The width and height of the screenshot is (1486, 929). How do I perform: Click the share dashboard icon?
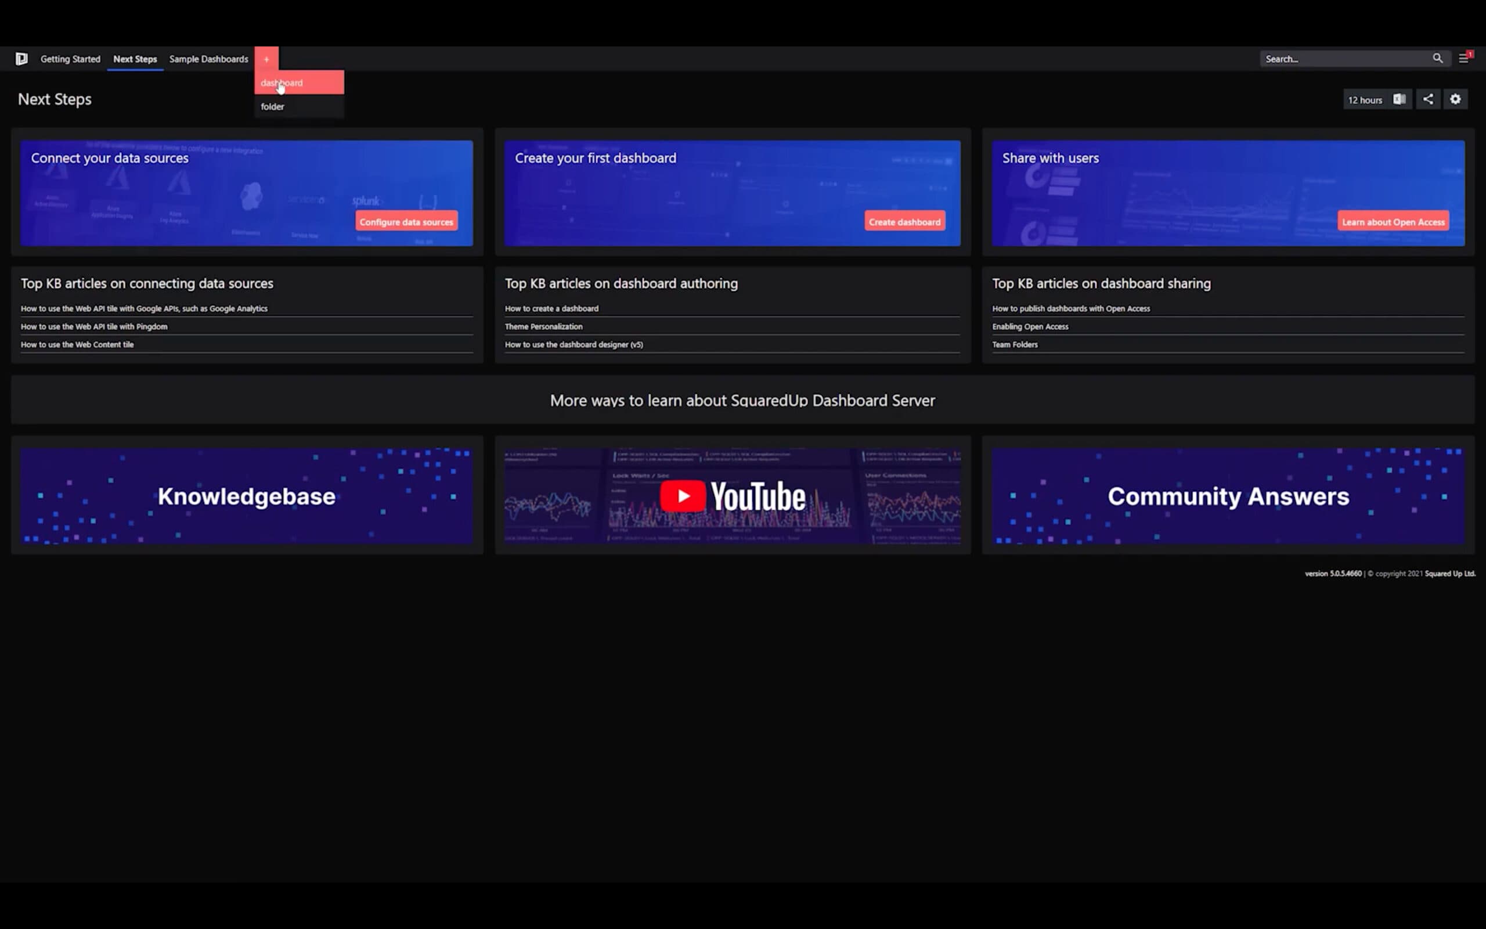[x=1429, y=99]
